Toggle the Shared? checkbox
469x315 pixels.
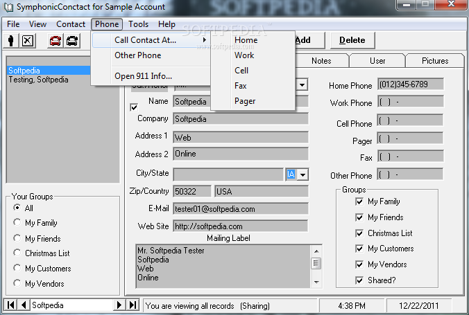pos(359,280)
